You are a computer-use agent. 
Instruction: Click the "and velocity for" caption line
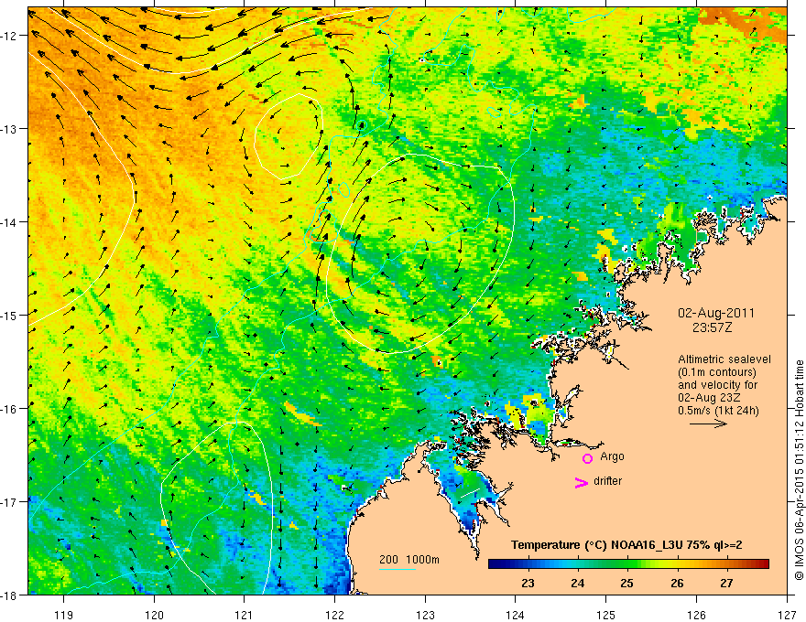[x=717, y=385]
